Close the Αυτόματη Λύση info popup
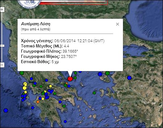Viewport: 163px width, 128px height. coord(117,24)
